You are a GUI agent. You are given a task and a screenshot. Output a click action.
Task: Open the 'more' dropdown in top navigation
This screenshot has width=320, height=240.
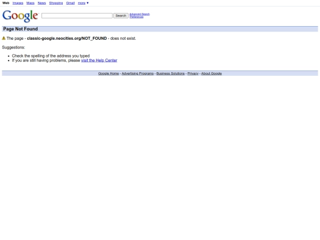(83, 3)
